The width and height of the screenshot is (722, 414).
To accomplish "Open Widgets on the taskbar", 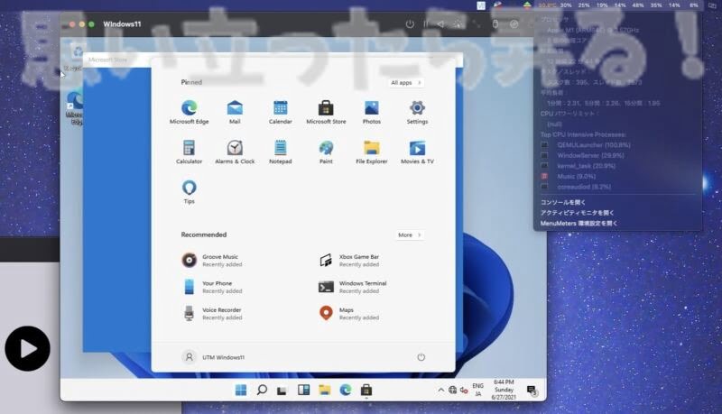I will tap(303, 390).
